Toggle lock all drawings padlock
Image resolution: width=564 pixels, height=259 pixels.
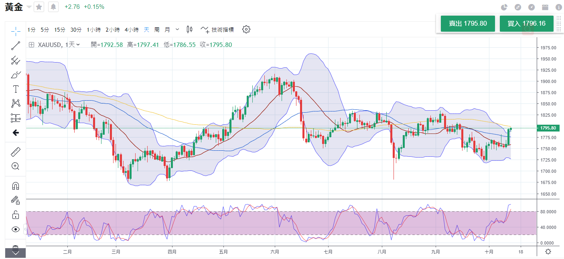[x=16, y=214]
